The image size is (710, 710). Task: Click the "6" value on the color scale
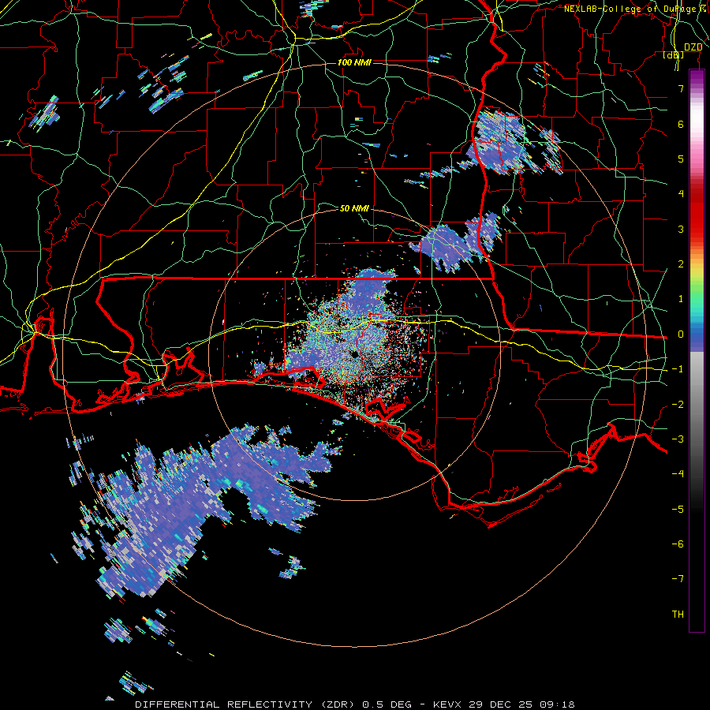[x=681, y=124]
